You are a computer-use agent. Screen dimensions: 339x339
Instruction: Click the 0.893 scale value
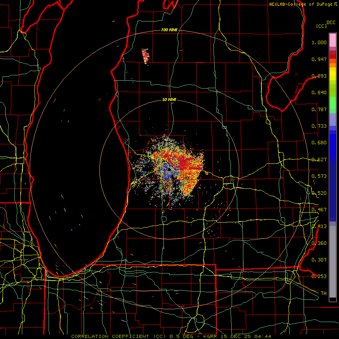(319, 76)
